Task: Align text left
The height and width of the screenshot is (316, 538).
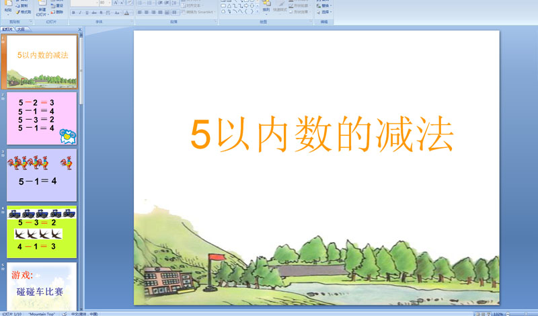Action: pyautogui.click(x=140, y=12)
